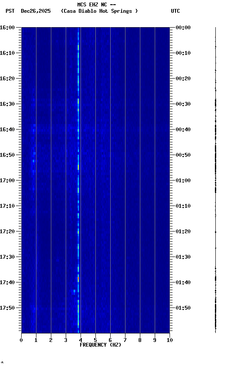Click the '00:20' UTC time label

(x=183, y=79)
